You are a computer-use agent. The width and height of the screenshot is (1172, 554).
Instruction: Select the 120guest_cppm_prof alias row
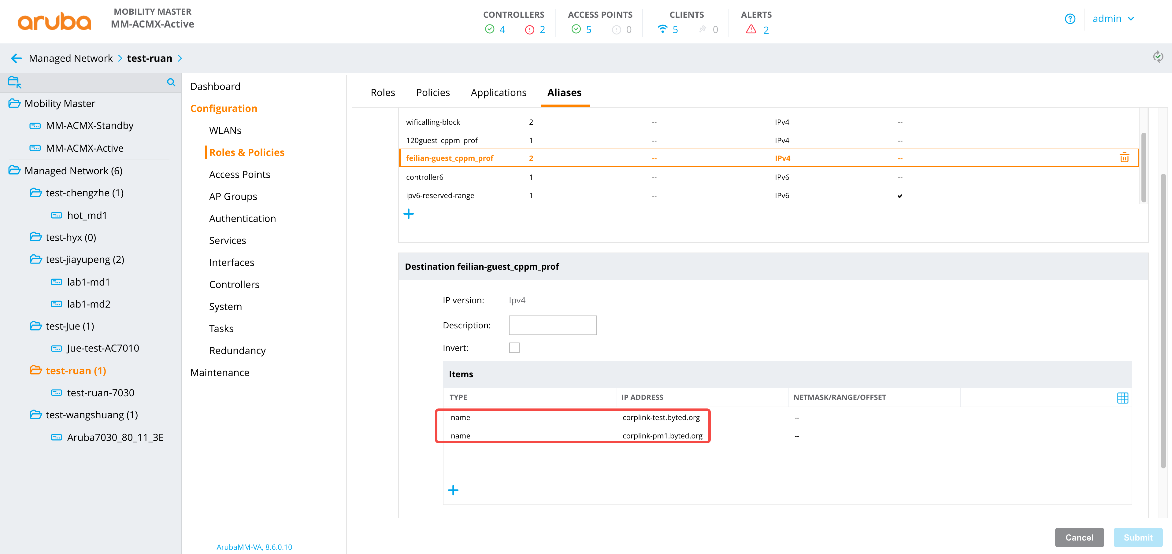coord(769,140)
